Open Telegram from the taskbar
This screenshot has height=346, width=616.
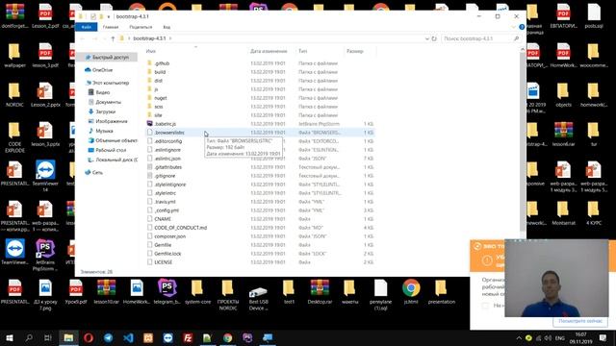[109, 337]
